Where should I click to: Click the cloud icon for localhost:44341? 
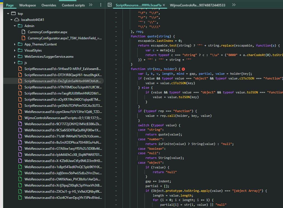coord(17,20)
